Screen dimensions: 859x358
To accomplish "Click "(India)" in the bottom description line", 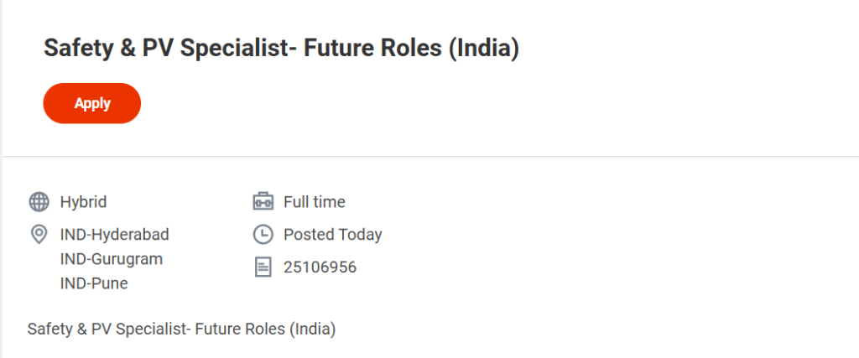I will click(x=313, y=329).
